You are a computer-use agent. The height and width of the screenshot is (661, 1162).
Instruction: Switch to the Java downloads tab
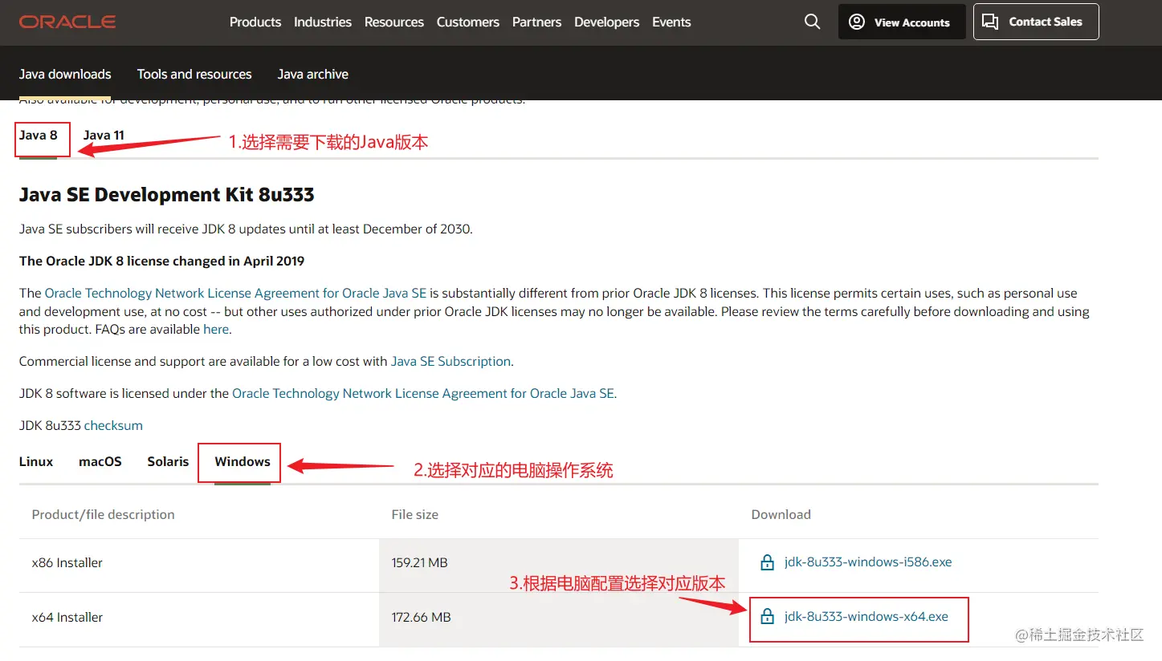click(65, 74)
